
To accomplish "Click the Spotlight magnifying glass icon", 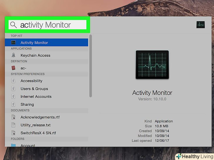I will coord(14,25).
